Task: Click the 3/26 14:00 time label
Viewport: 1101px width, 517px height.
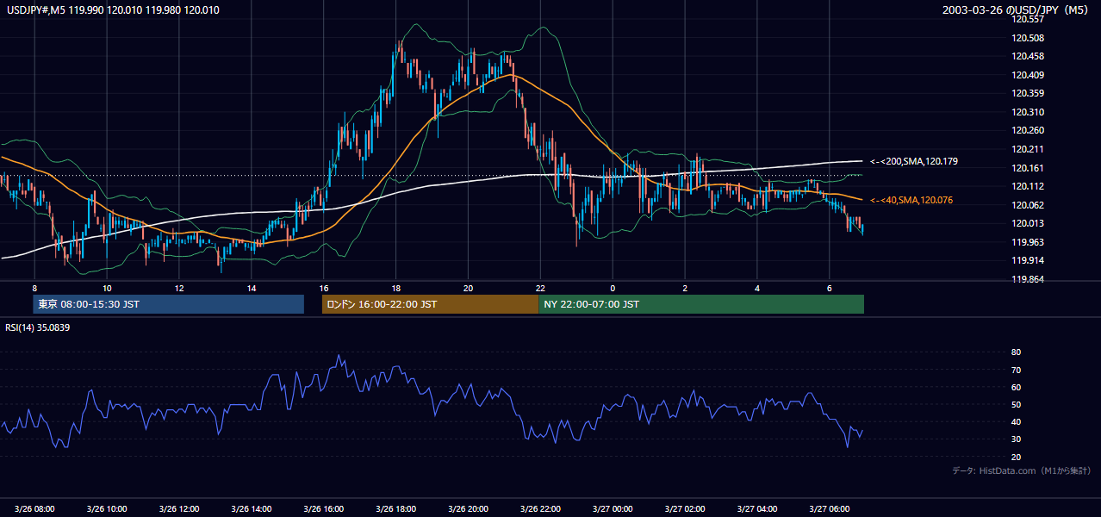Action: (251, 509)
